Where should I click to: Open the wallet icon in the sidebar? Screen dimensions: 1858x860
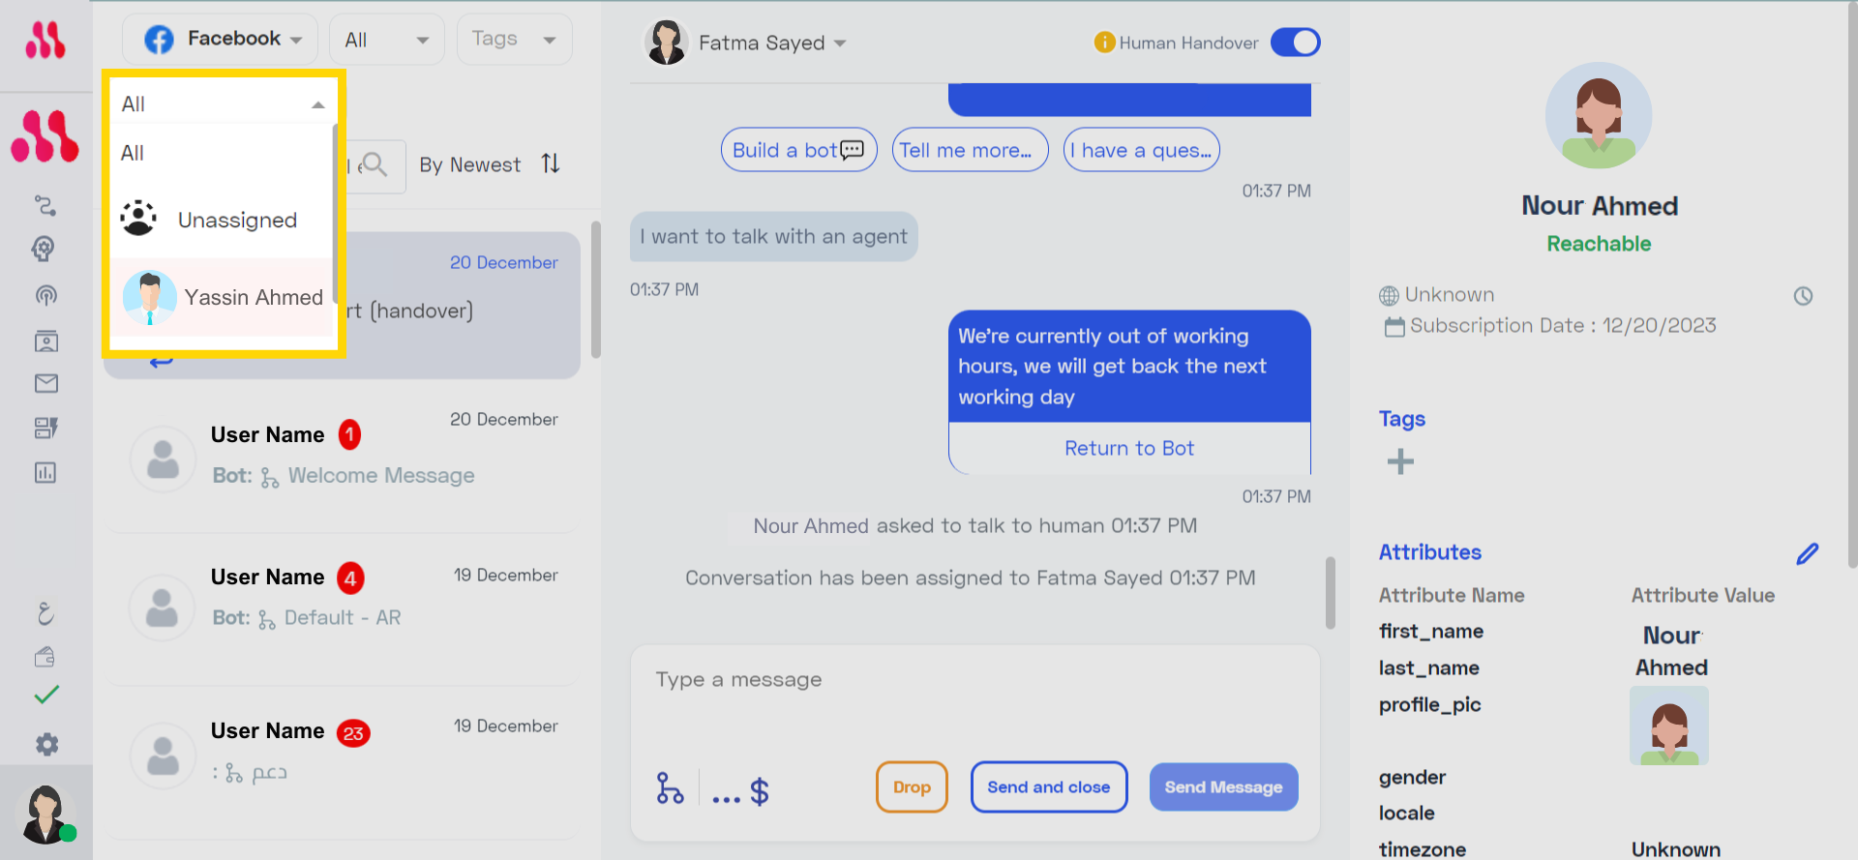tap(45, 657)
